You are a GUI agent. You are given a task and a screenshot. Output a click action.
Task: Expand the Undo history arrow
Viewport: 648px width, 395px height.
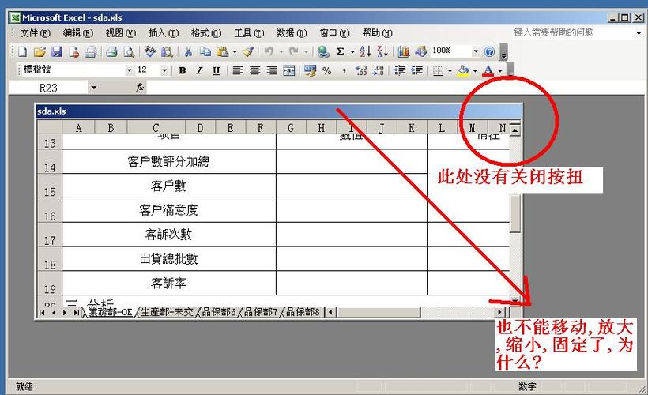click(281, 51)
